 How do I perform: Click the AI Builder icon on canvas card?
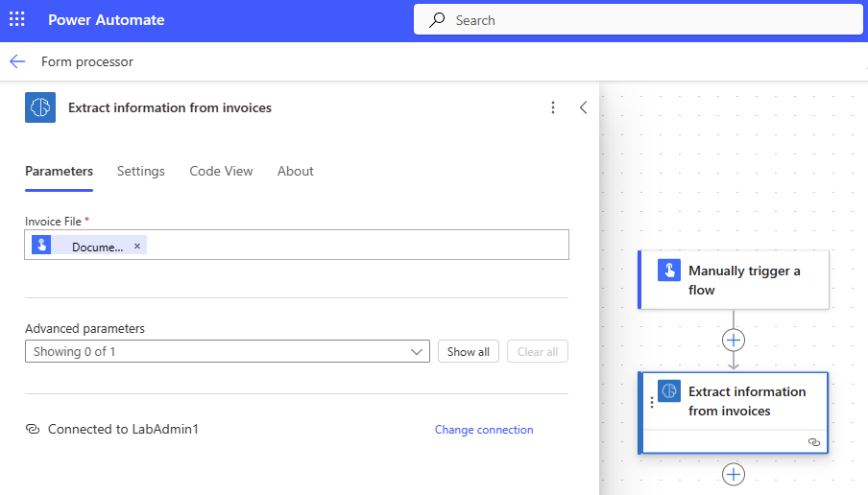[x=668, y=391]
